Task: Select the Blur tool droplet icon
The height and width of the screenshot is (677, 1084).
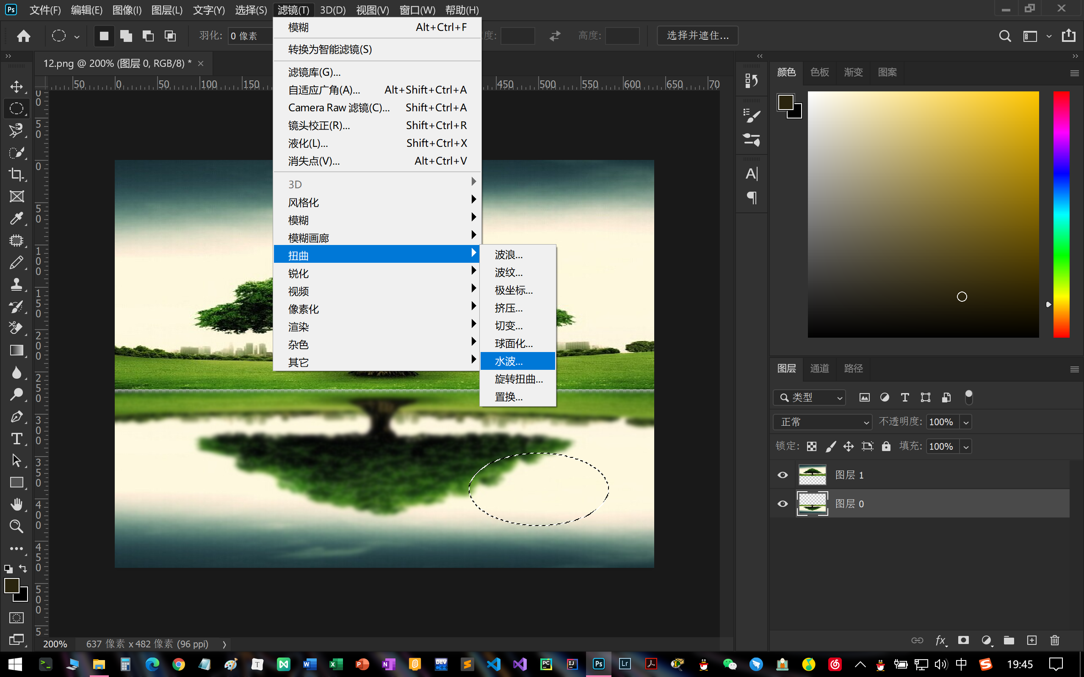Action: point(17,372)
